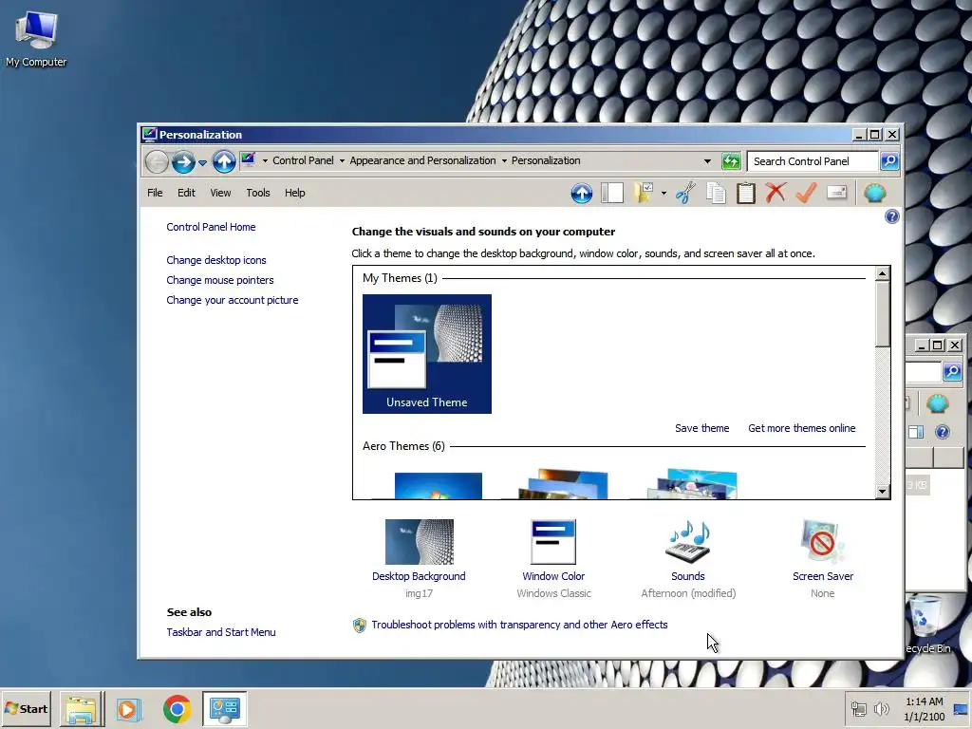Open Taskbar and Start Menu link
972x729 pixels.
(x=221, y=632)
